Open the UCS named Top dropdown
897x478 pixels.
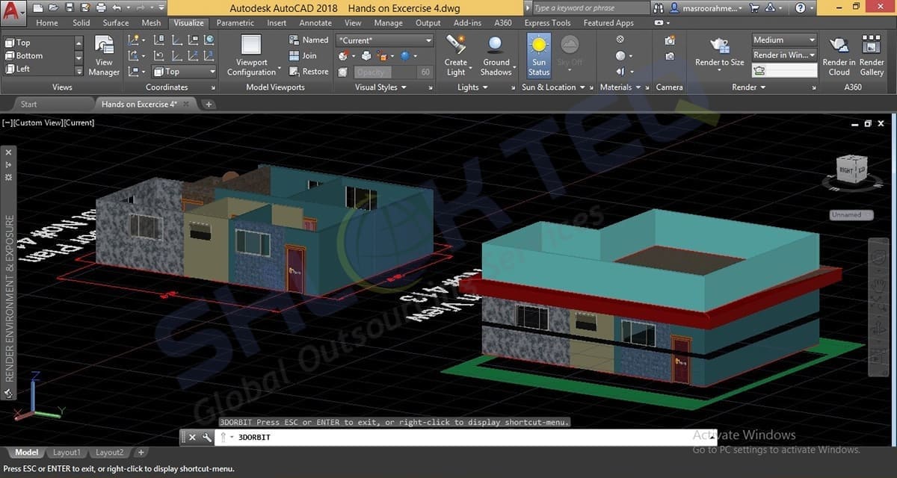[184, 72]
